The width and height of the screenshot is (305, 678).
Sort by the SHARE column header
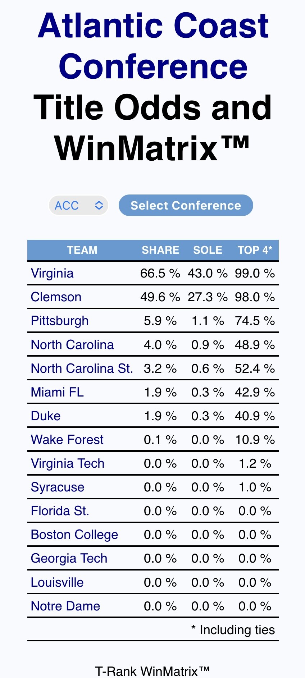point(160,250)
